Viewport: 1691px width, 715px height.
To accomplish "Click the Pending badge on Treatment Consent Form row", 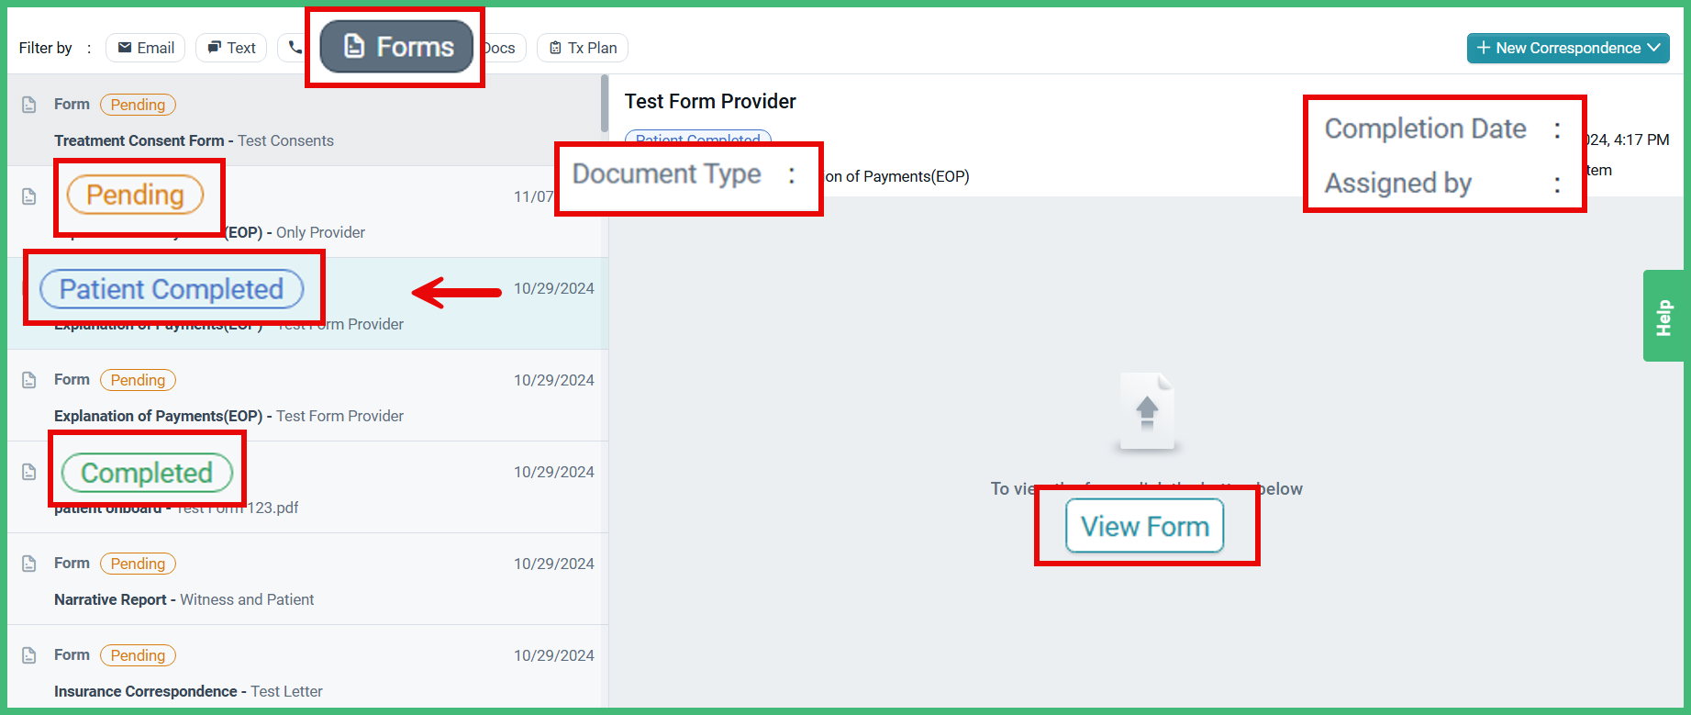I will click(x=138, y=105).
